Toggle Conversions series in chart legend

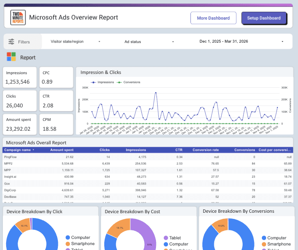point(128,82)
